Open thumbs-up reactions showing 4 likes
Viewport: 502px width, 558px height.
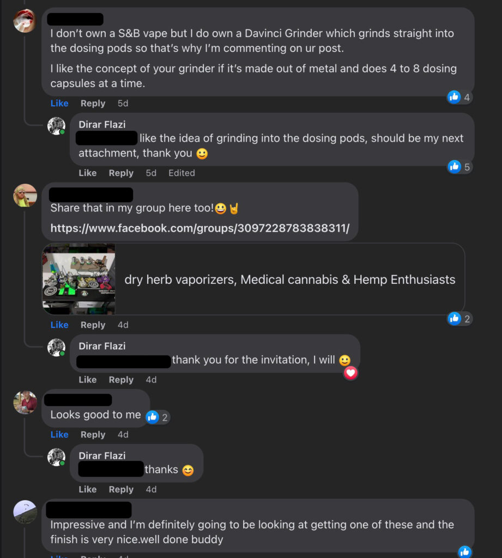pyautogui.click(x=459, y=97)
